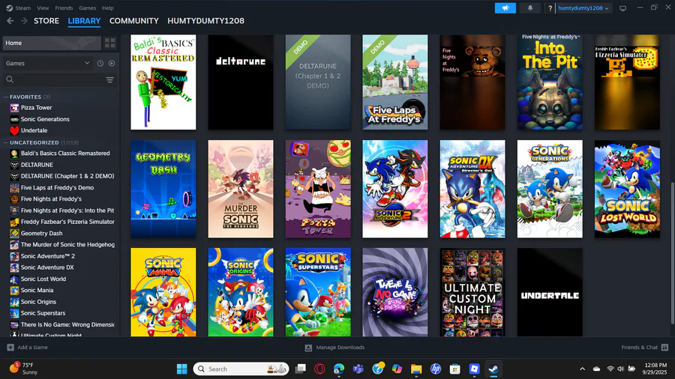Click the library search magnifier icon
The height and width of the screenshot is (379, 675).
10,79
